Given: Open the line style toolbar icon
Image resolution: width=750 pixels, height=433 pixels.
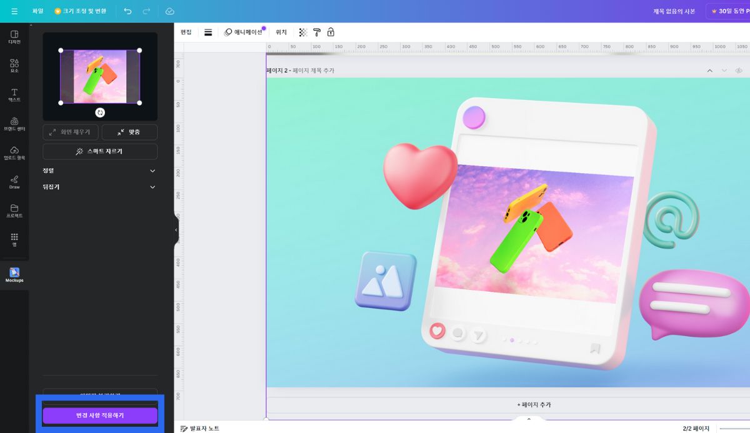Looking at the screenshot, I should [x=208, y=32].
